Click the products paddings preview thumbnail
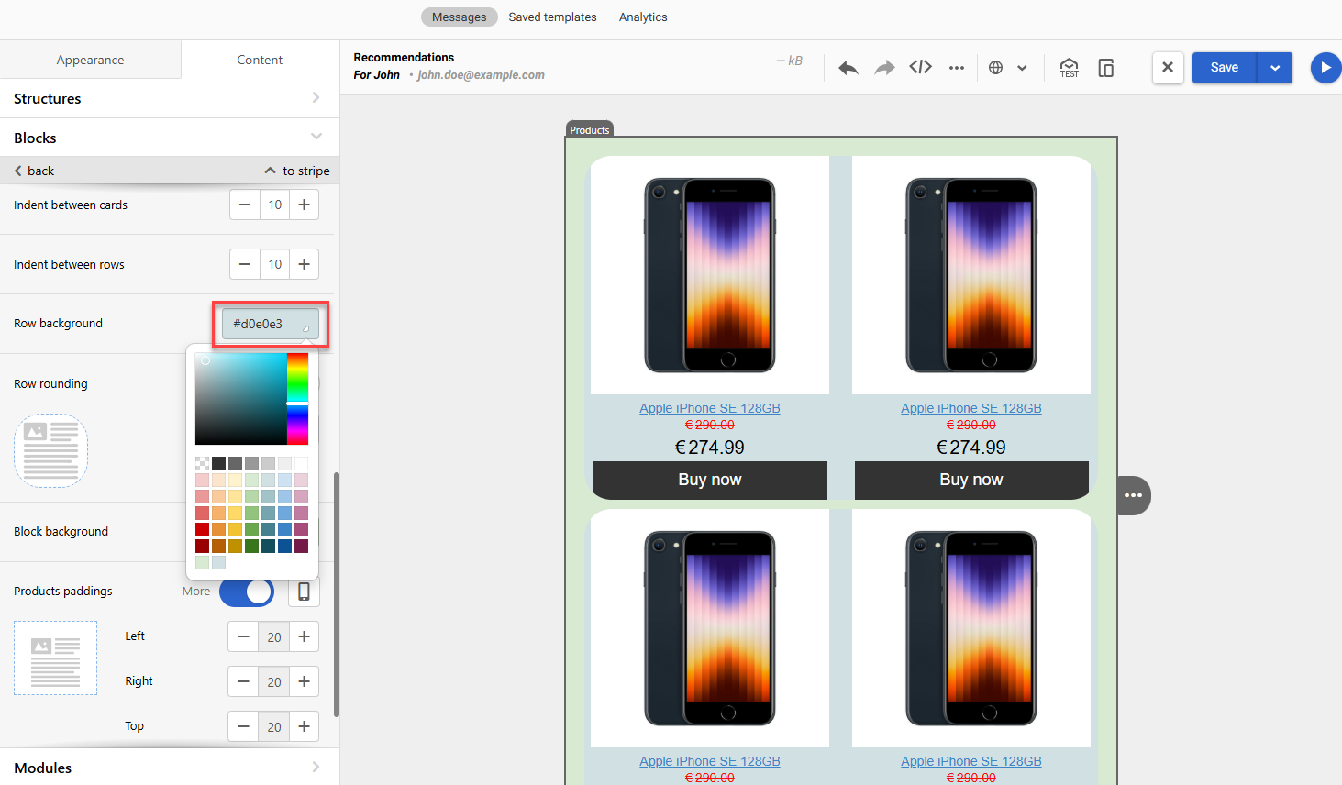 (55, 658)
